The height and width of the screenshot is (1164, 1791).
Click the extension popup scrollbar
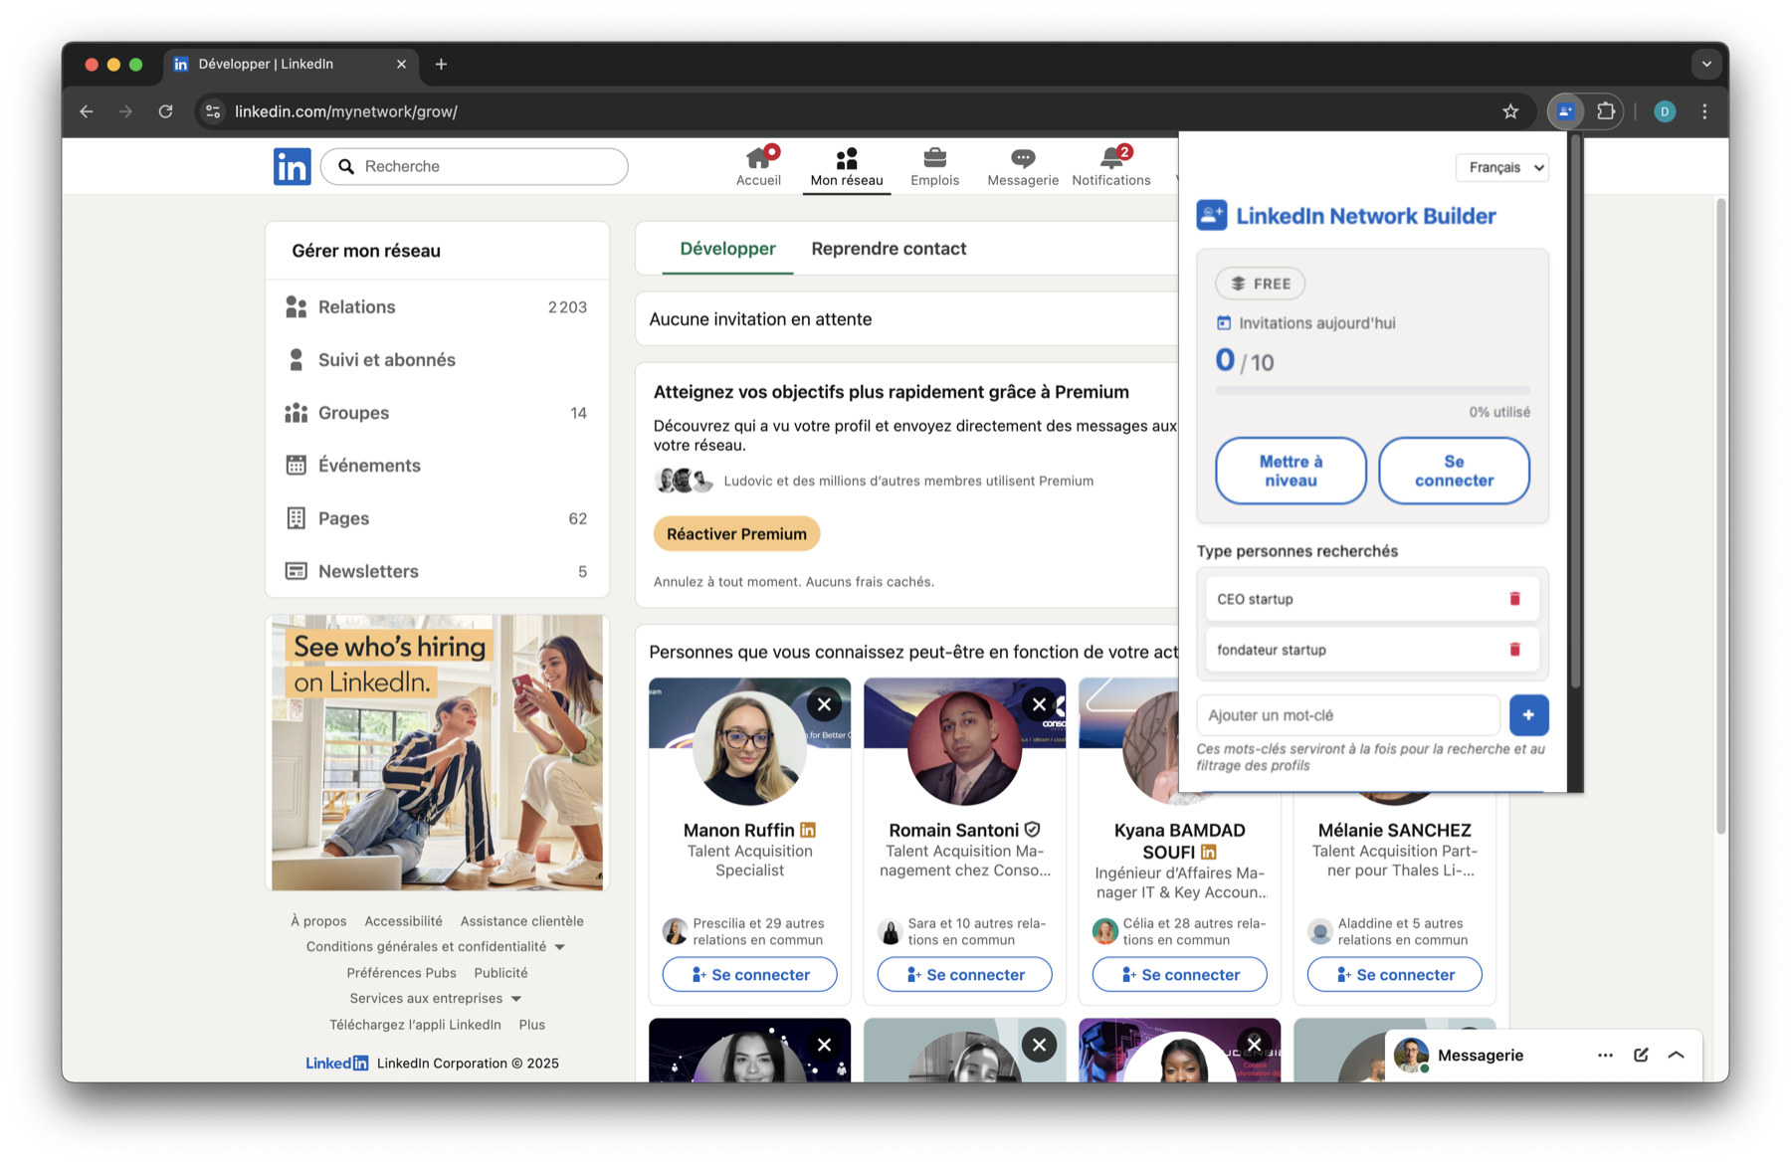1575,413
